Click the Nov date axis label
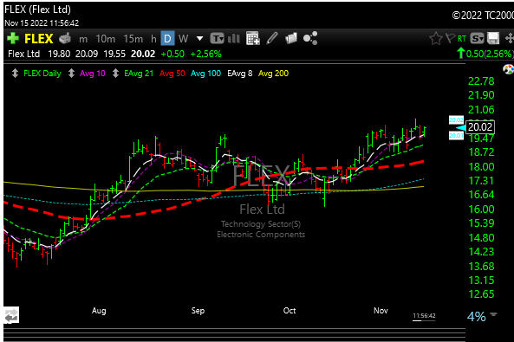Viewport: 514px width, 342px height. click(x=381, y=311)
